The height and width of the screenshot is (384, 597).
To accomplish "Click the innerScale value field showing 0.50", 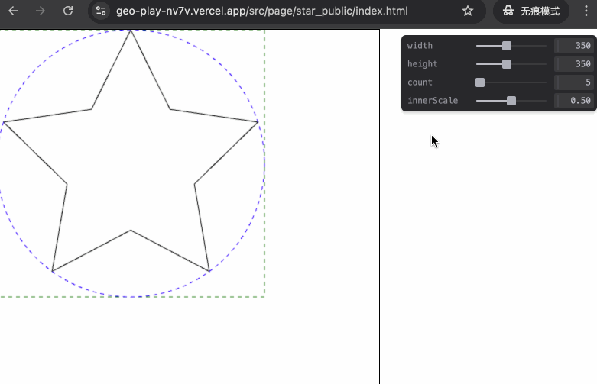I will (574, 100).
